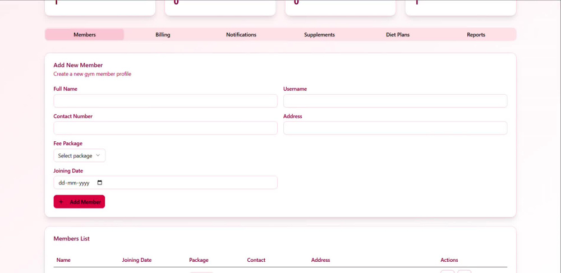Click the Members List heading
This screenshot has height=273, width=561.
pyautogui.click(x=72, y=238)
